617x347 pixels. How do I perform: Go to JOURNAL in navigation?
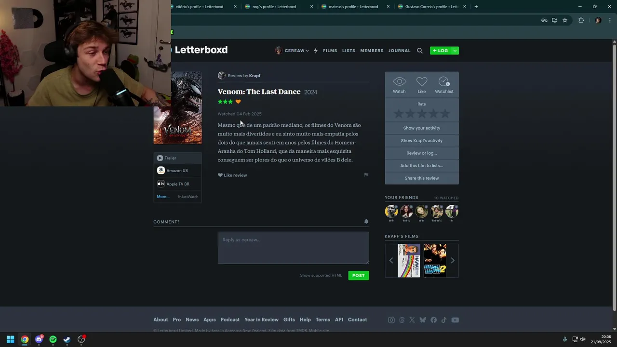(400, 51)
